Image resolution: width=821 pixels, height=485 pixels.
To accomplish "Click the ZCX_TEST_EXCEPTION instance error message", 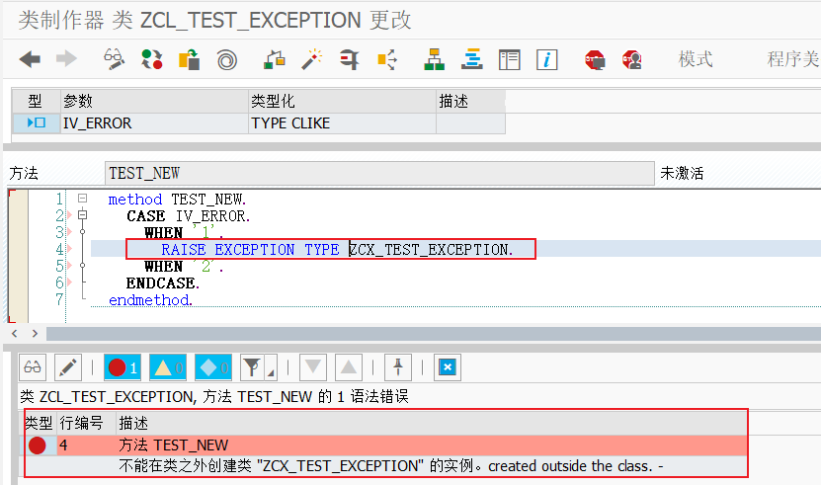I will pos(391,466).
